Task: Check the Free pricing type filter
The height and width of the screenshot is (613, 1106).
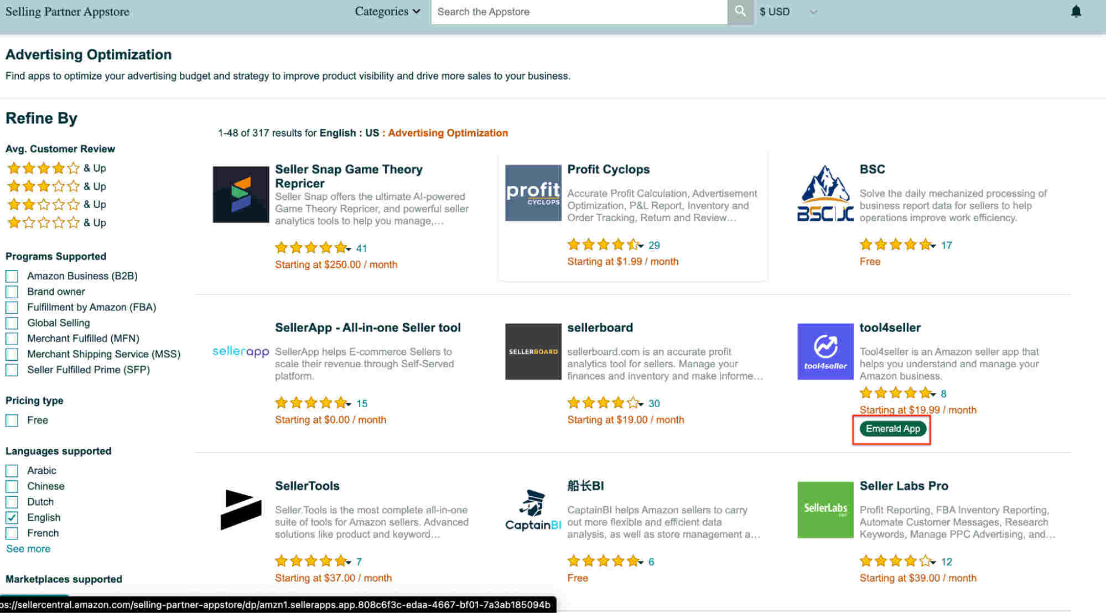Action: point(12,420)
